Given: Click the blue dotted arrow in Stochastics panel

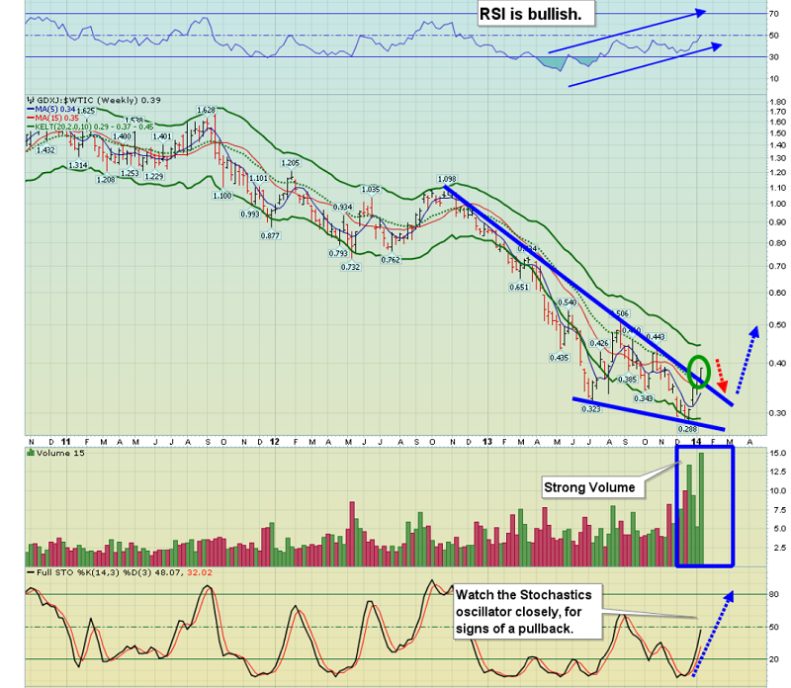Looking at the screenshot, I should click(x=712, y=633).
